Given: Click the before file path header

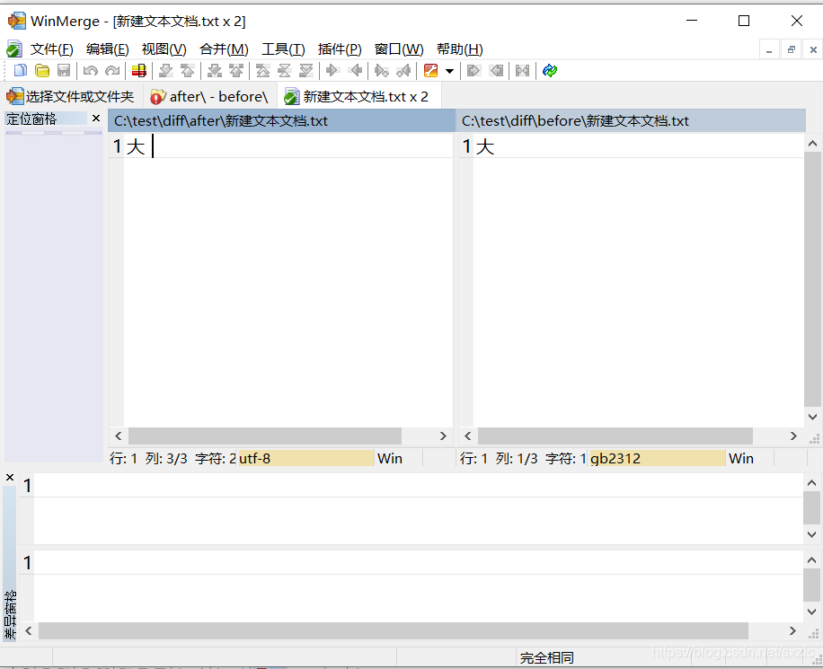Looking at the screenshot, I should coord(632,120).
